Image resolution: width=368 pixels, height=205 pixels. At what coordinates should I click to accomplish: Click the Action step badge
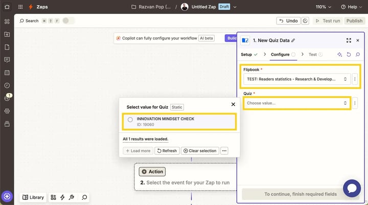click(152, 172)
